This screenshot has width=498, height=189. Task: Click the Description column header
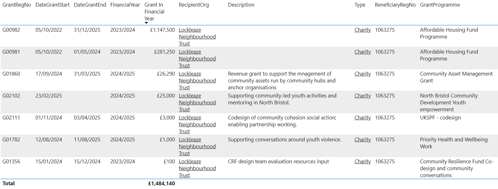(241, 5)
